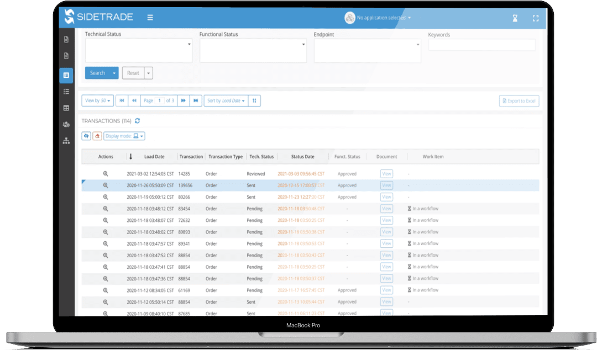
Task: View the document for transaction 139656
Action: click(x=386, y=185)
